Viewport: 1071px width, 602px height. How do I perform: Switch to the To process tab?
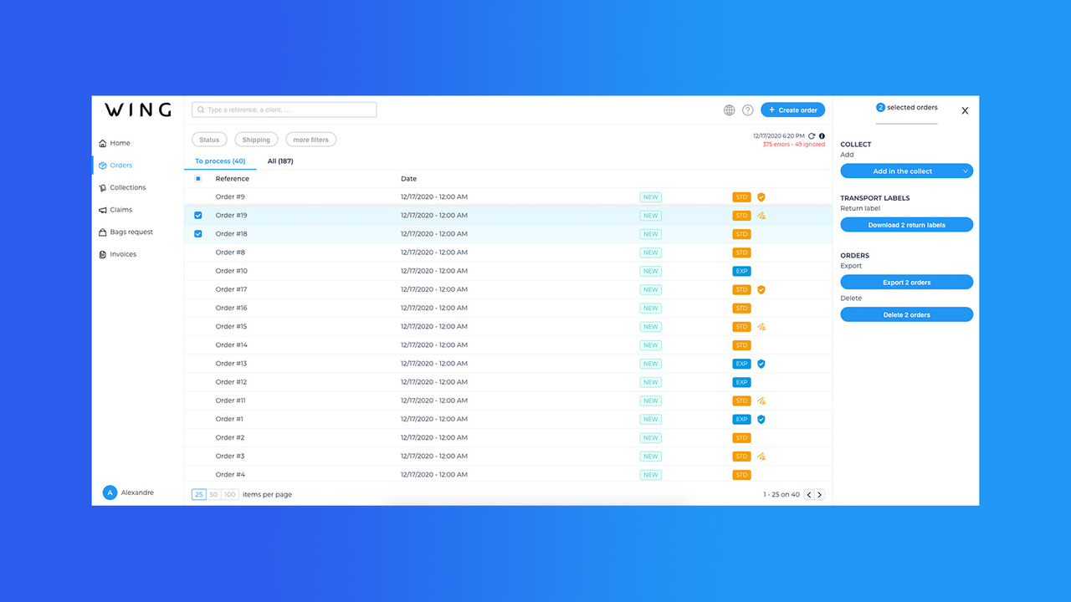point(220,161)
